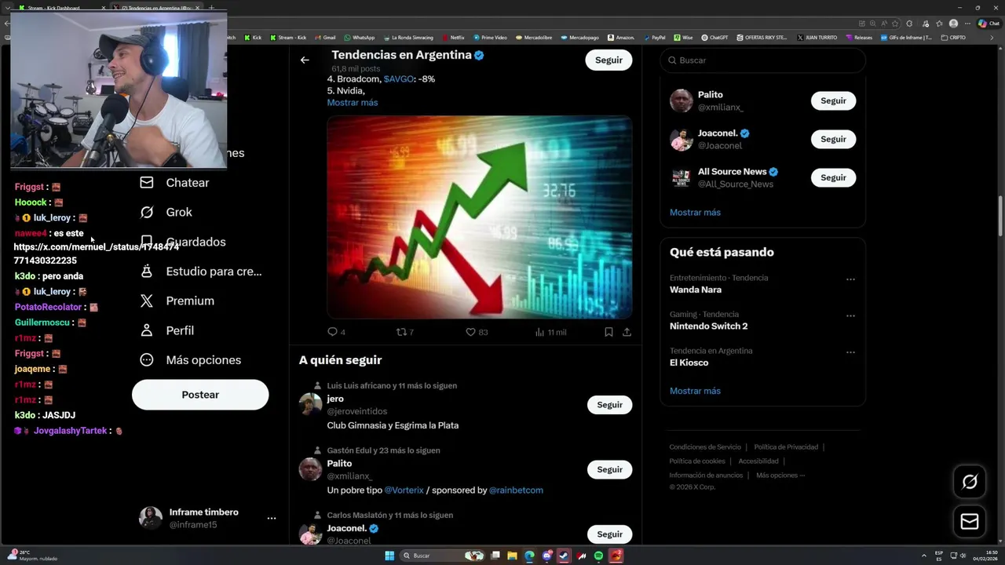View post analytics bar chart icon
Viewport: 1005px width, 565px height.
tap(550, 332)
